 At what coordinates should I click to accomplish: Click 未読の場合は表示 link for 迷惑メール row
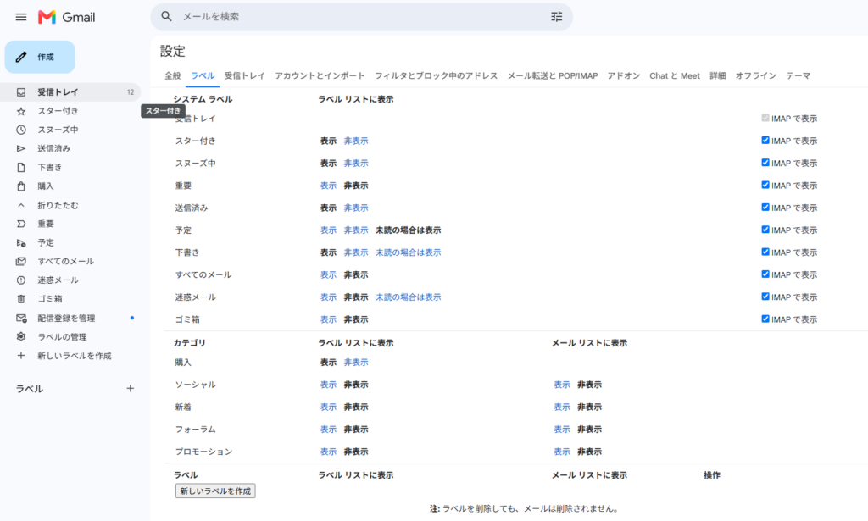tap(409, 297)
